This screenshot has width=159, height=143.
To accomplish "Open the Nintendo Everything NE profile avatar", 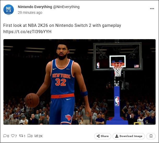I will [x=9, y=10].
